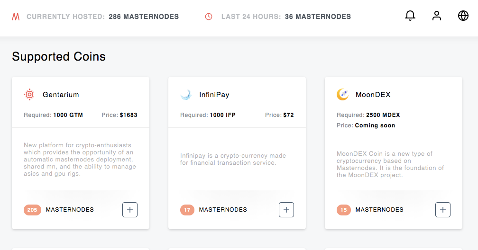Add a Gentarium masternode with plus
Screen dimensions: 478x250
[x=130, y=210]
